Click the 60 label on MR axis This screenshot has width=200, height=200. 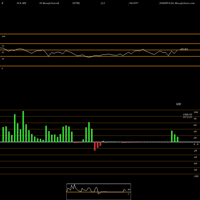pyautogui.click(x=195, y=125)
